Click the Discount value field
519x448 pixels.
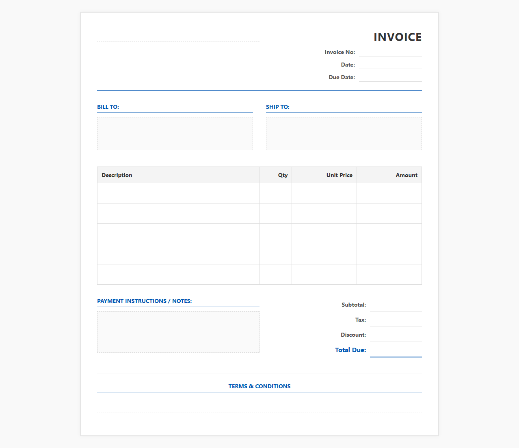click(x=396, y=335)
